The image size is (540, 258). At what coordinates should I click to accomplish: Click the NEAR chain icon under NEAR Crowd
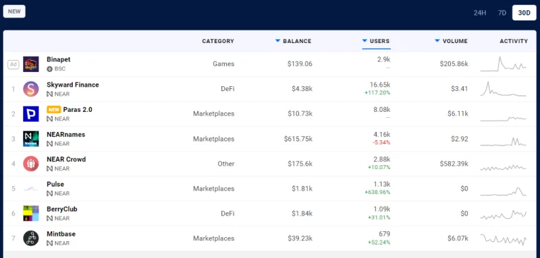pos(49,168)
